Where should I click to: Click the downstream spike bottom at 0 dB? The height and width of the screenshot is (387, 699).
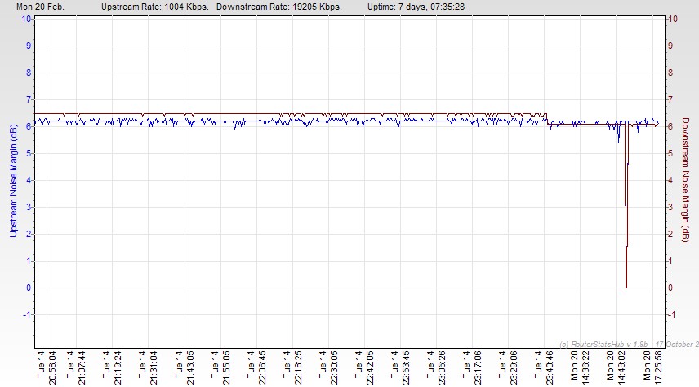[626, 286]
